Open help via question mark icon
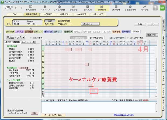The height and width of the screenshot is (120, 167). click(x=155, y=8)
